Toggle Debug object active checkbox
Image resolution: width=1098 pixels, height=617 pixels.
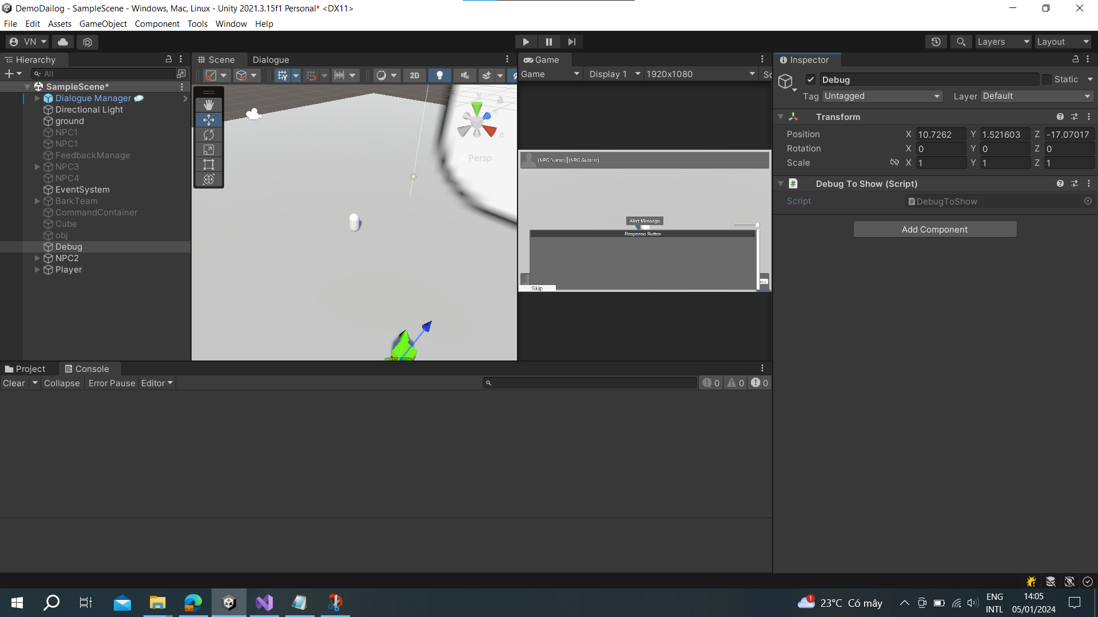click(810, 79)
